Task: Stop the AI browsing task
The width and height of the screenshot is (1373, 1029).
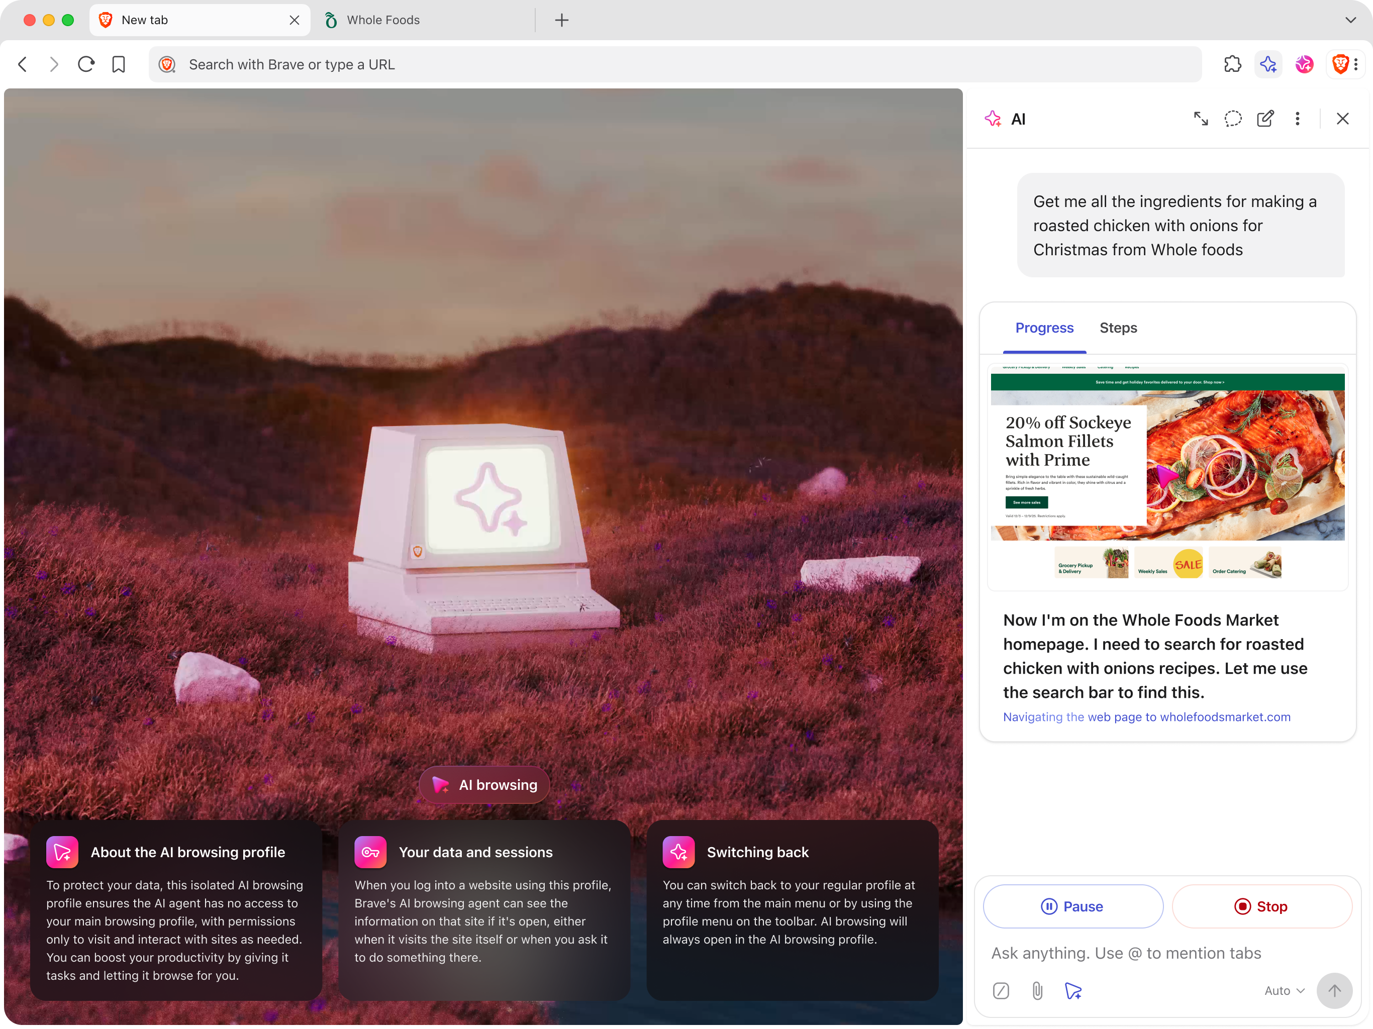Action: pyautogui.click(x=1261, y=906)
